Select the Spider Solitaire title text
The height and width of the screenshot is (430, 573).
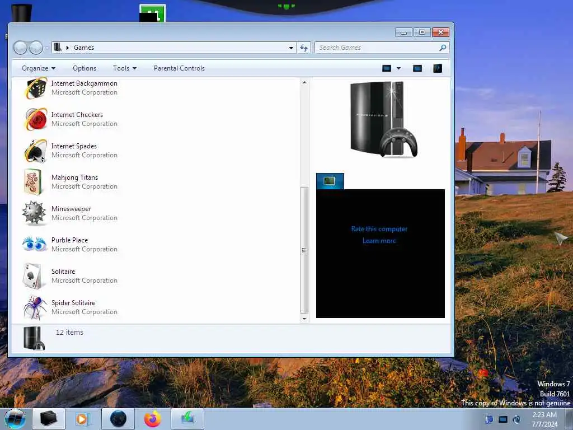[x=73, y=303]
